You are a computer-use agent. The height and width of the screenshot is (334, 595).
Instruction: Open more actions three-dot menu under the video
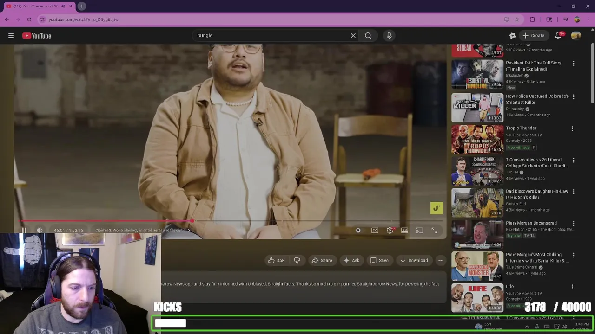(x=441, y=261)
